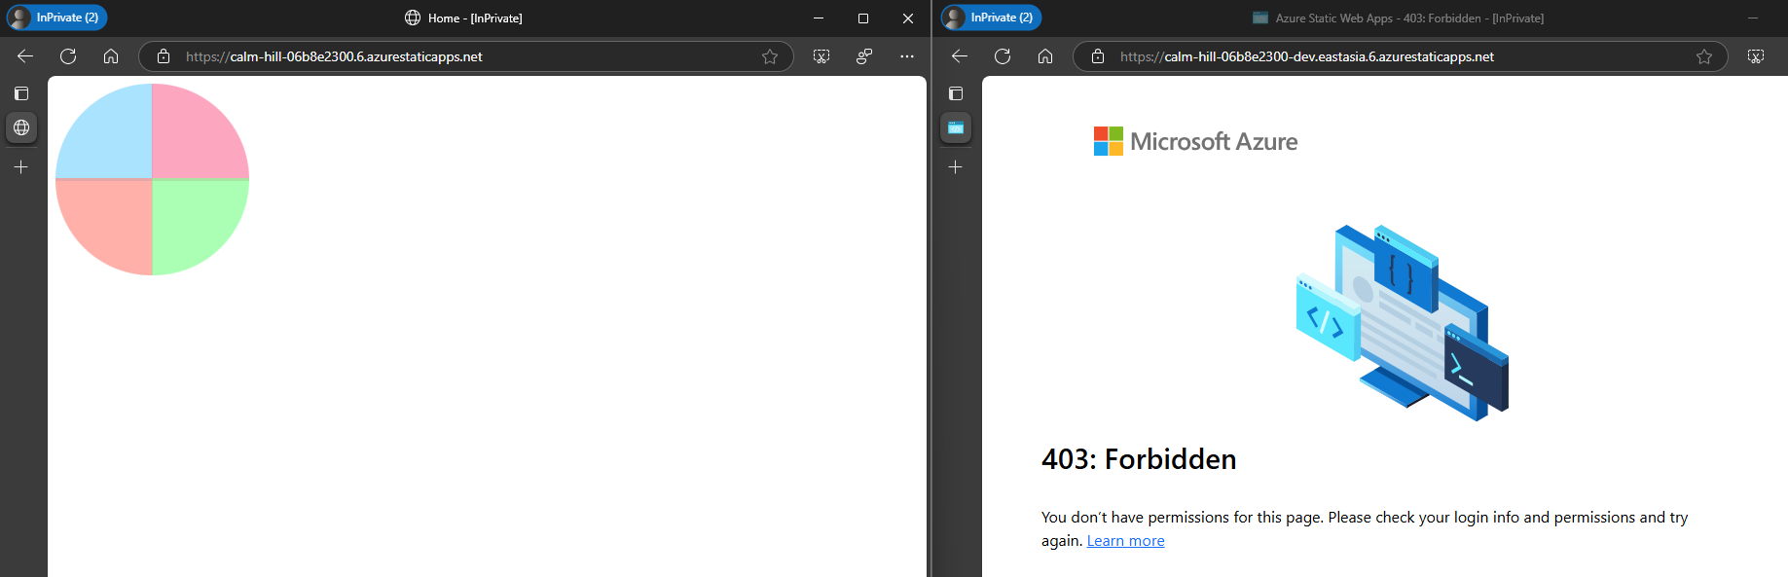Open tab actions menu in left window sidebar

pyautogui.click(x=21, y=93)
